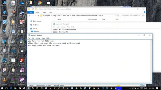The image size is (161, 90).
Task: Expand the Explorer ribbon chevron
Action: tap(142, 12)
